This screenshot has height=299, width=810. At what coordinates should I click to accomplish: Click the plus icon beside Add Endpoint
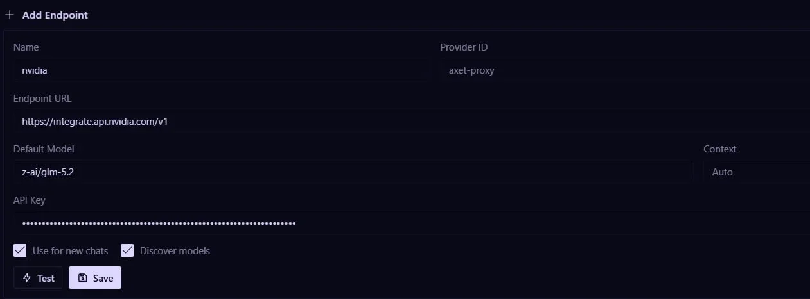pos(10,15)
